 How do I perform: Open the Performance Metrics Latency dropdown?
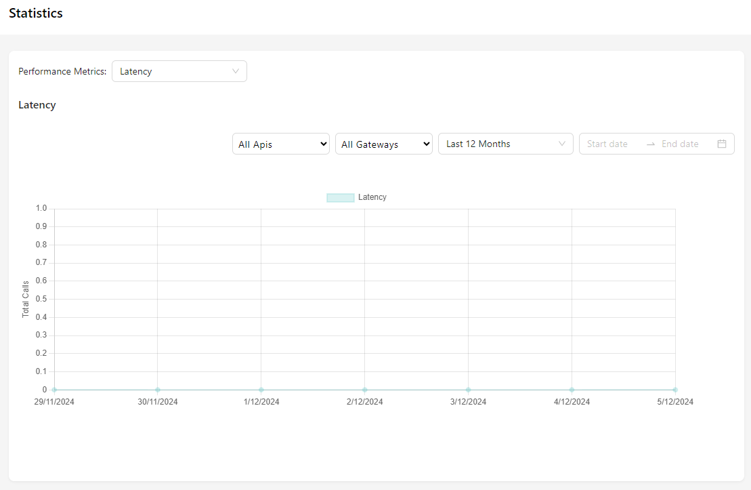tap(179, 71)
